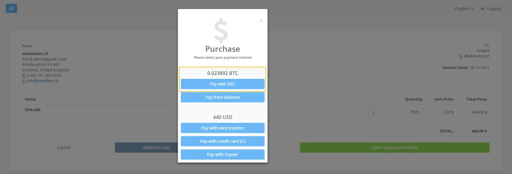
Task: Open the info@hashflare.io email link
Action: (43, 81)
